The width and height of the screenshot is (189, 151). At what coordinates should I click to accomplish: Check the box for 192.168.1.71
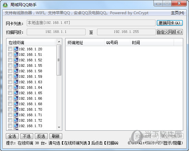click(10, 115)
